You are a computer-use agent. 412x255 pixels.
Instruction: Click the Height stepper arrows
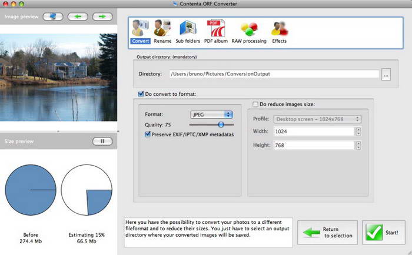point(358,145)
